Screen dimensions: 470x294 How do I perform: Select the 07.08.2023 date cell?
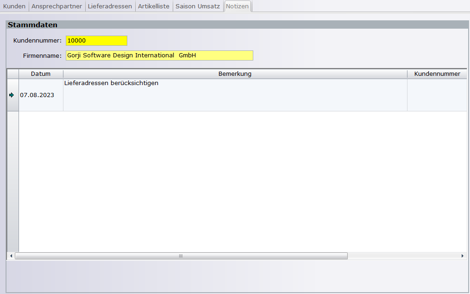point(41,95)
